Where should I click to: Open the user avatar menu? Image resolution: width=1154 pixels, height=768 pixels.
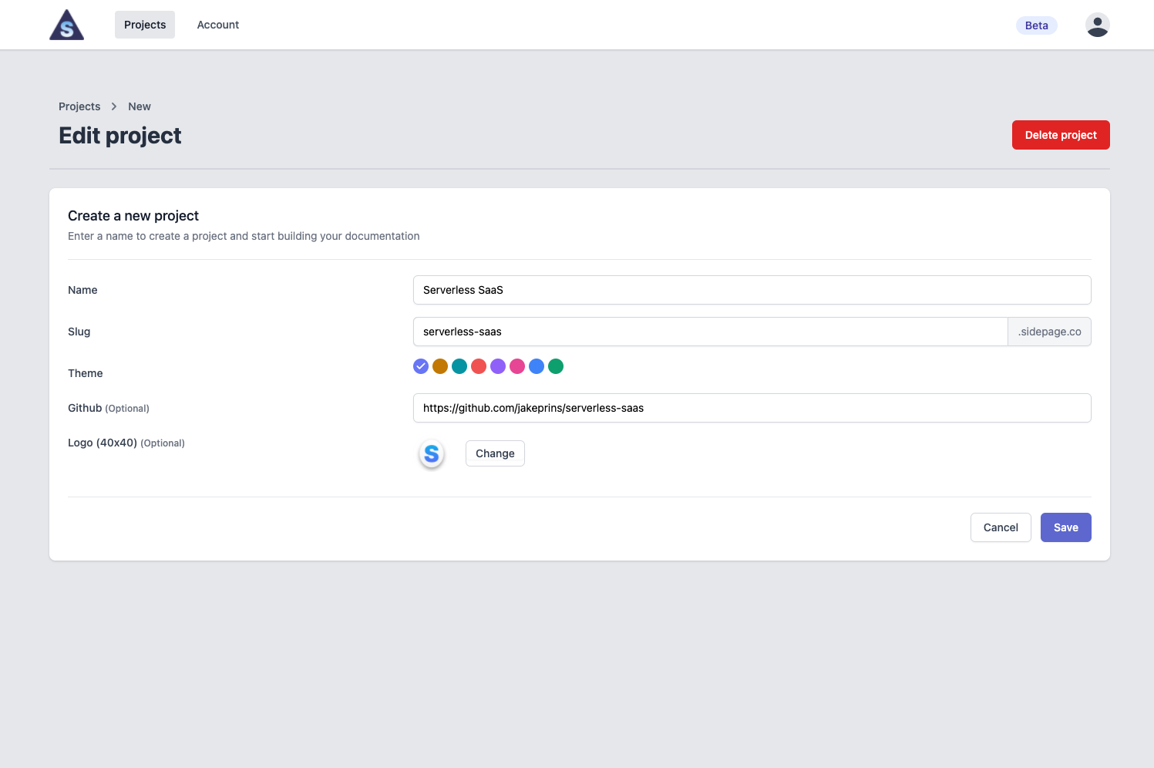click(1098, 25)
